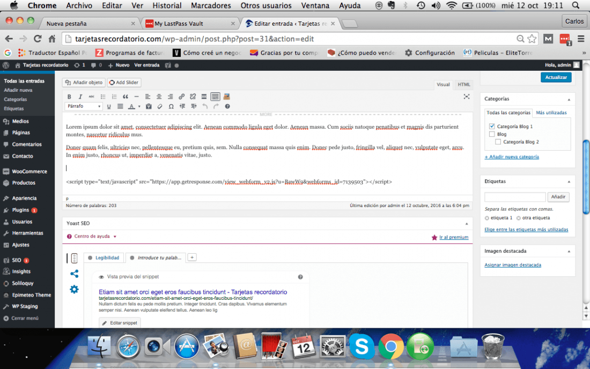Pick the text color button
Viewport: 590px width, 369px height.
[x=131, y=106]
